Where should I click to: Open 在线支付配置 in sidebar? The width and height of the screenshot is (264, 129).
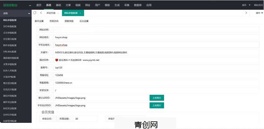pos(10,89)
